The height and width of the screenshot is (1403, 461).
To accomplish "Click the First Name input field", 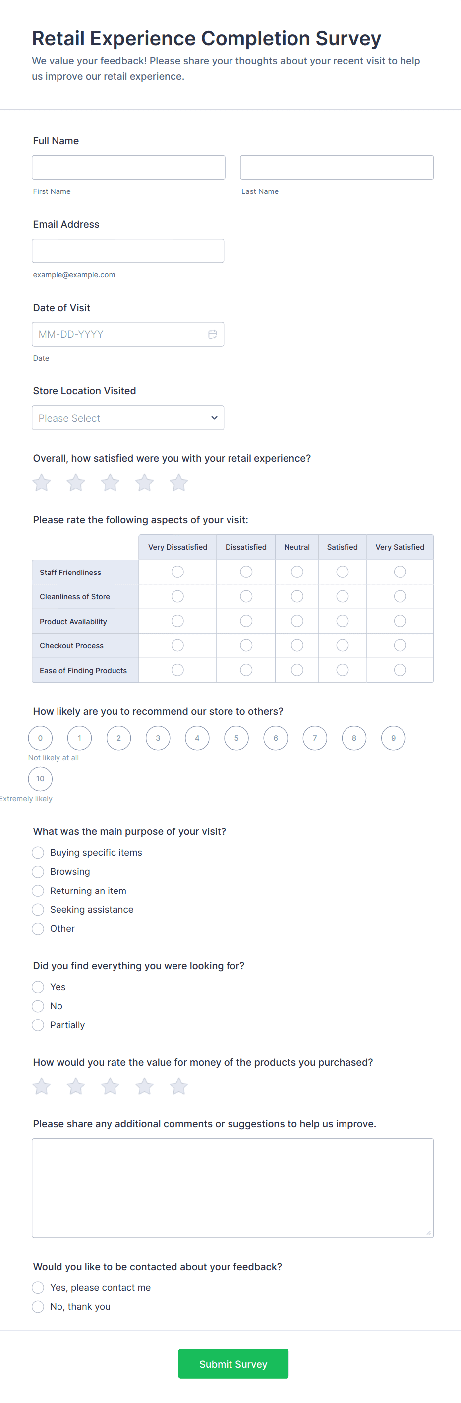I will click(128, 167).
